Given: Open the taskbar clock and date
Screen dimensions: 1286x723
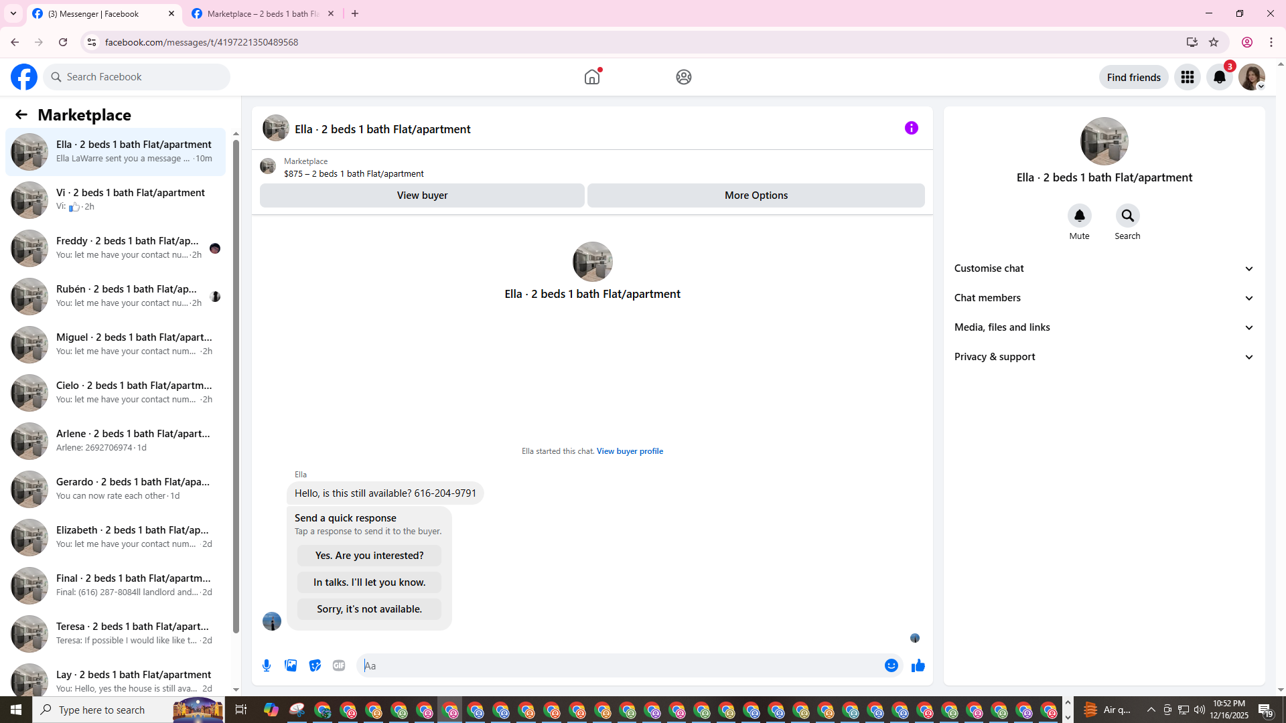Looking at the screenshot, I should coord(1228,710).
